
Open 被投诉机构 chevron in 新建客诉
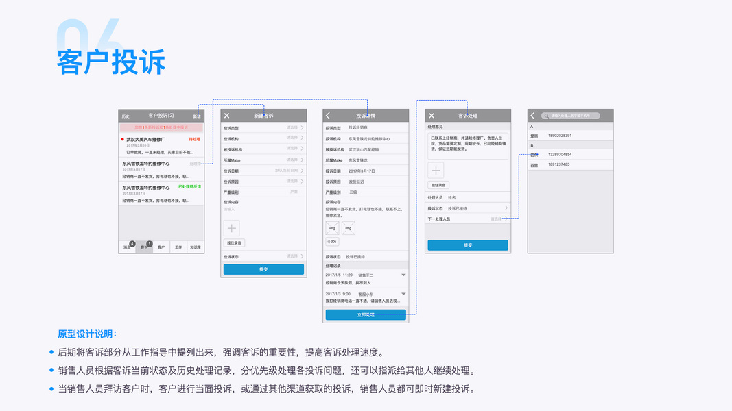point(302,149)
